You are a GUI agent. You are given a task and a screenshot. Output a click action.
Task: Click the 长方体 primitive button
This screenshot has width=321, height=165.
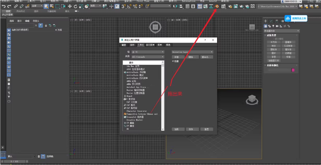click(x=274, y=42)
